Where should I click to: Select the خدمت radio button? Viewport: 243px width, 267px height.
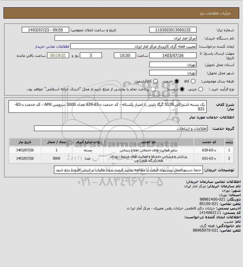[177, 82]
